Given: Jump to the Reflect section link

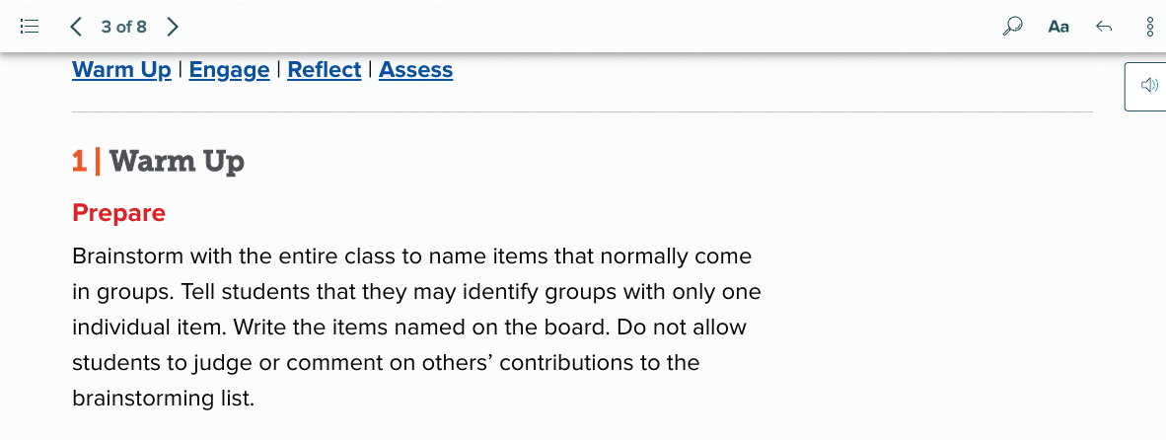Looking at the screenshot, I should (325, 70).
